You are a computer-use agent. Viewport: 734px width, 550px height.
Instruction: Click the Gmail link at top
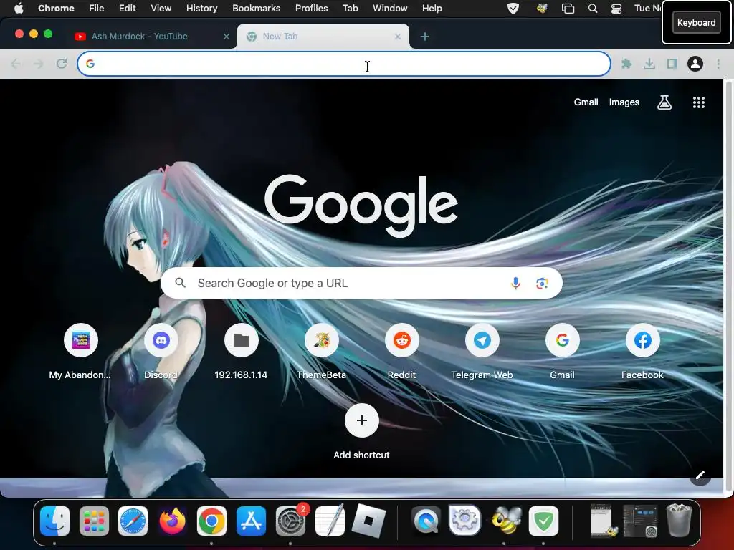[586, 102]
